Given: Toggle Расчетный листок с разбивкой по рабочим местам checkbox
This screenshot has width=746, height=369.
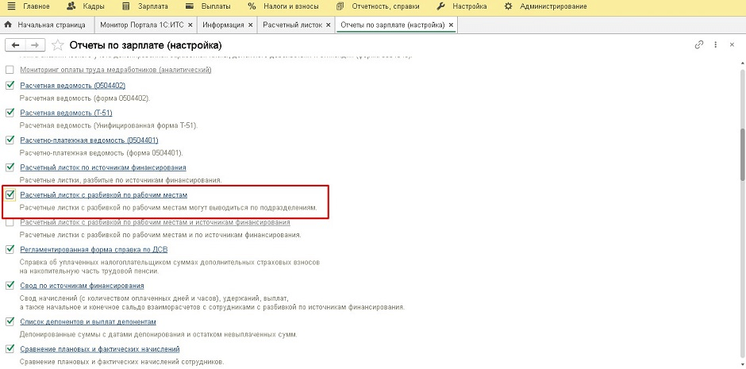Looking at the screenshot, I should coord(10,195).
